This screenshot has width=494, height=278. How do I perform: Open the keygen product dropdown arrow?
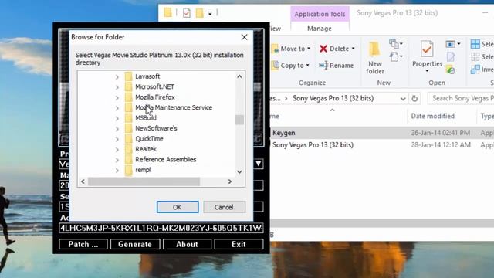259,164
